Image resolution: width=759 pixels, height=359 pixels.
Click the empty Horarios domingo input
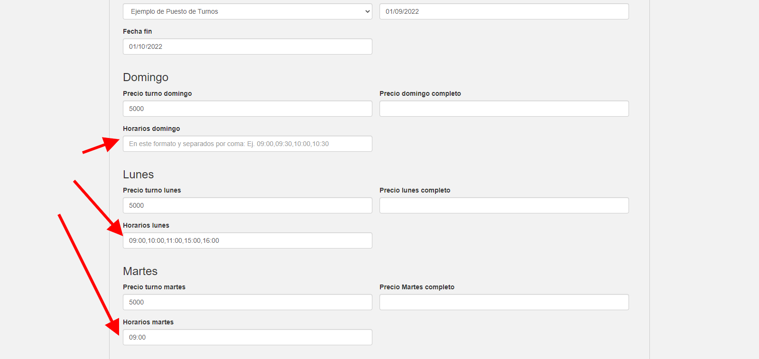click(x=247, y=144)
